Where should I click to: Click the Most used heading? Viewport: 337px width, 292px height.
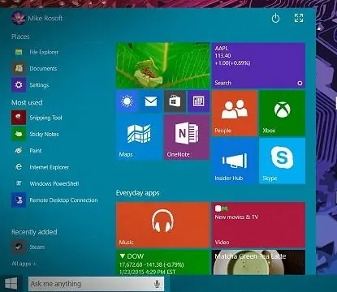click(27, 103)
